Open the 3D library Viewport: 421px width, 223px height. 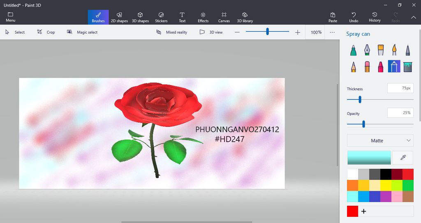tap(245, 17)
